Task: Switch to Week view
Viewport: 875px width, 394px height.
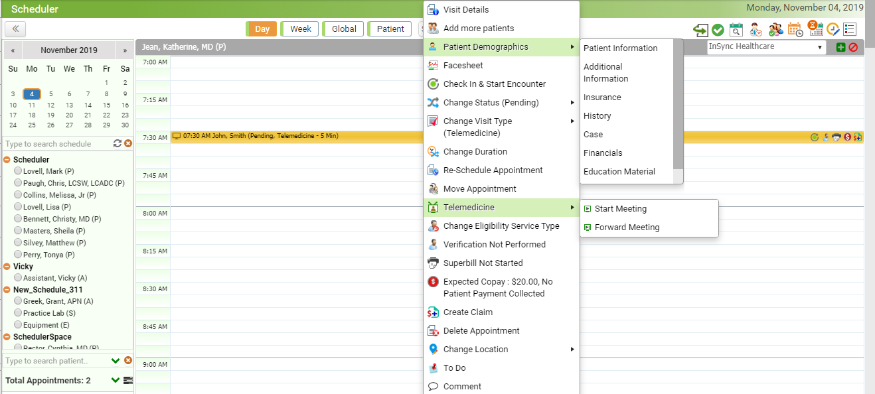Action: coord(299,29)
